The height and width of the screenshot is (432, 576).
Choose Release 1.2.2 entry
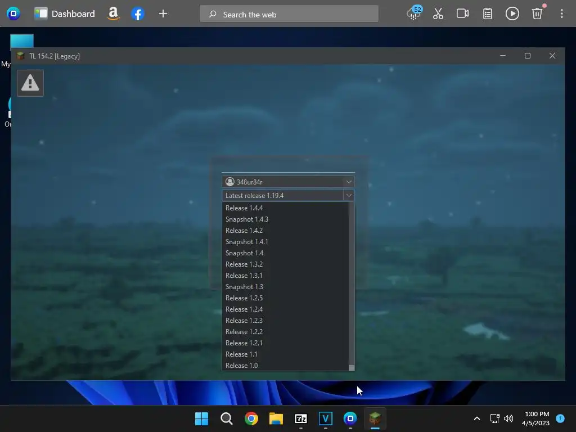[x=285, y=332]
